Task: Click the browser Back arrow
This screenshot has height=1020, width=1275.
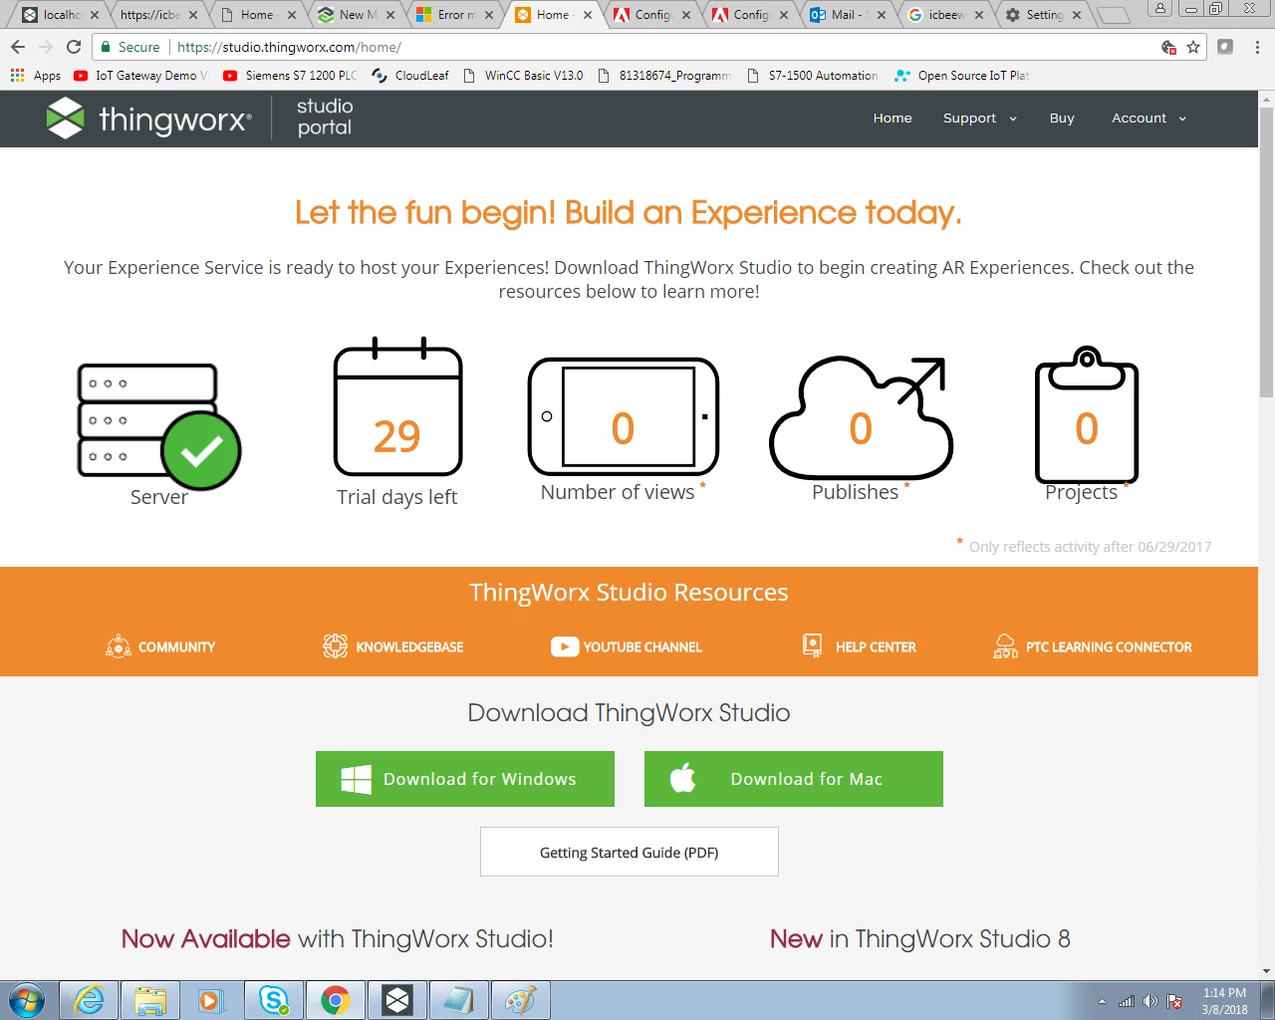Action: coord(18,47)
